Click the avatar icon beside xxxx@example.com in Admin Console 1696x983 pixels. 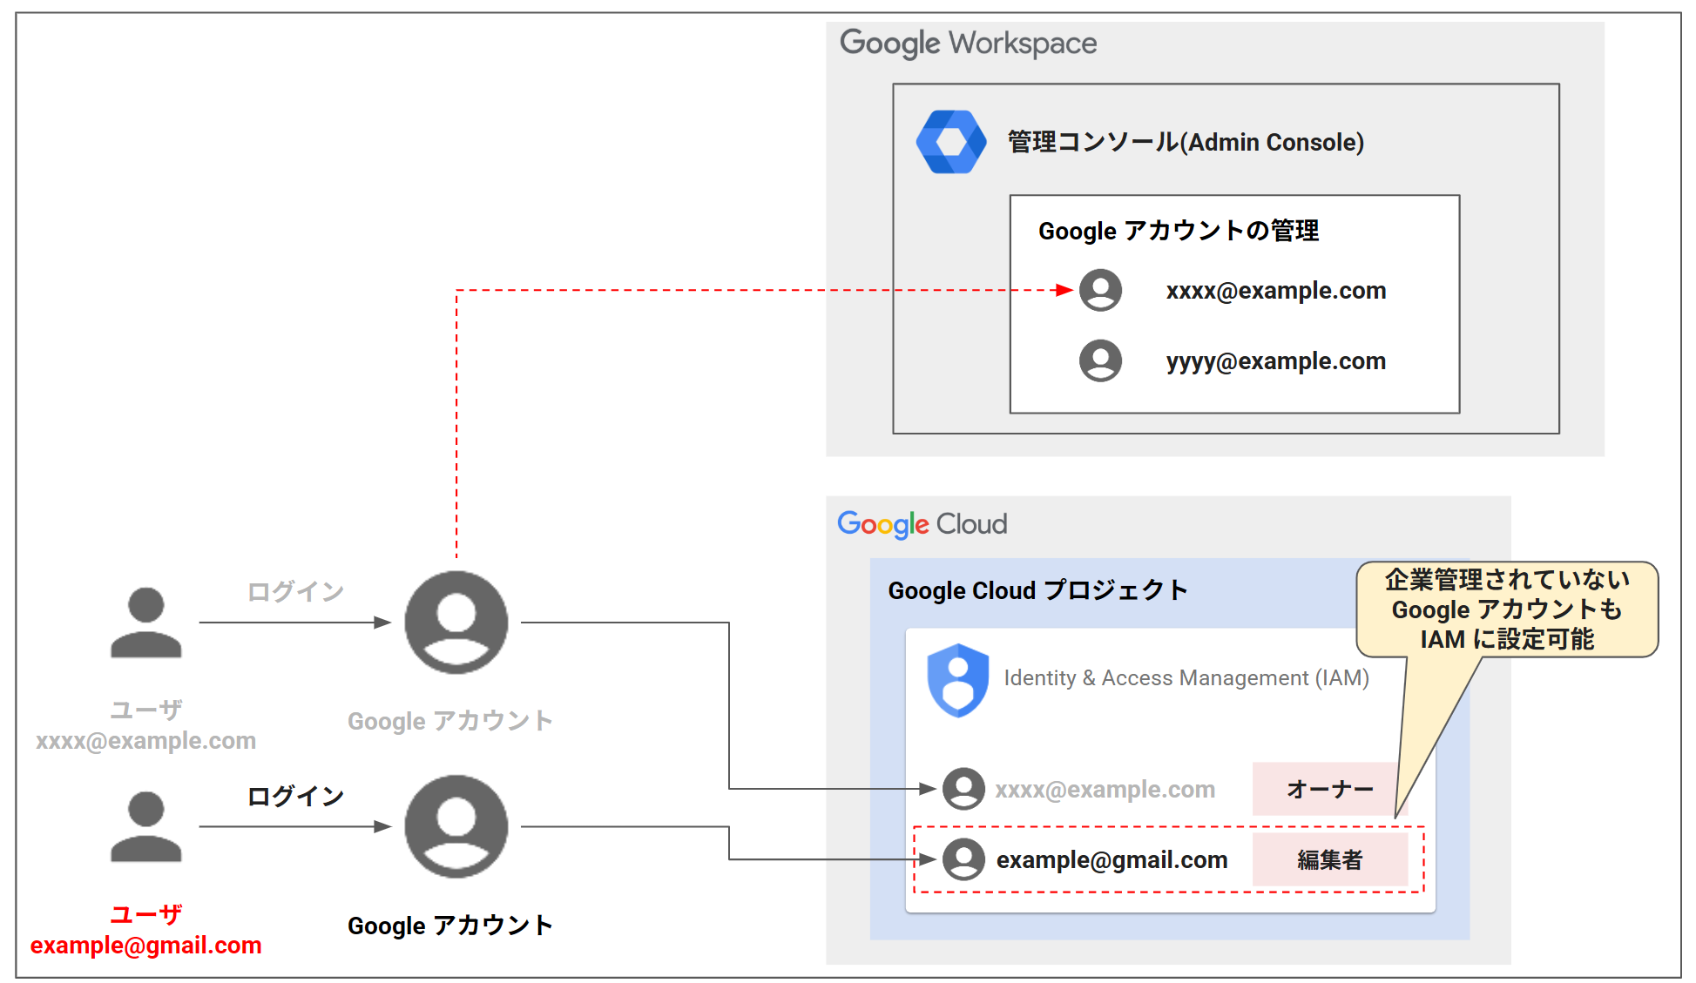coord(1100,290)
